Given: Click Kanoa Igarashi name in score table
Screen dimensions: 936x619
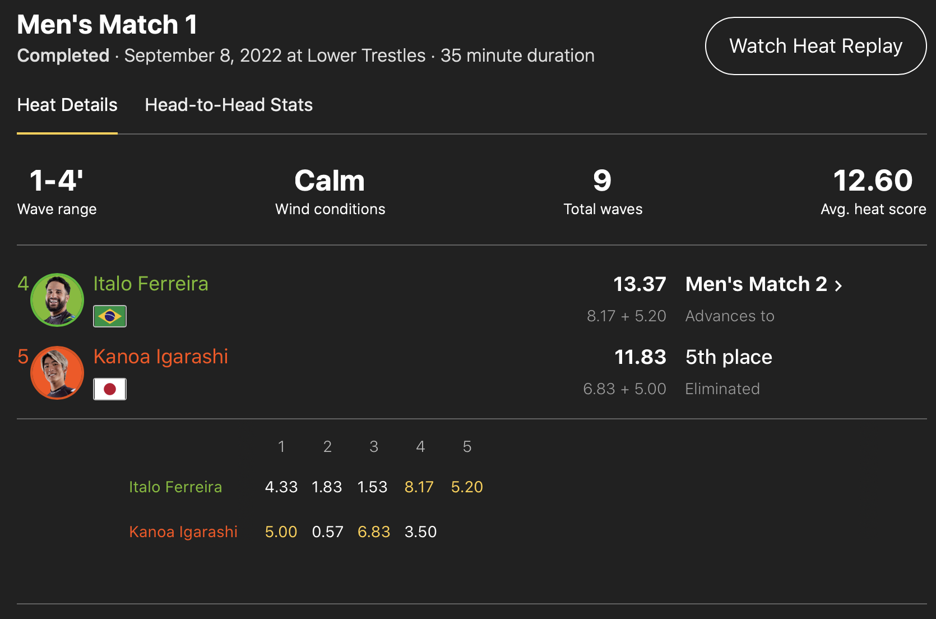Looking at the screenshot, I should (183, 532).
